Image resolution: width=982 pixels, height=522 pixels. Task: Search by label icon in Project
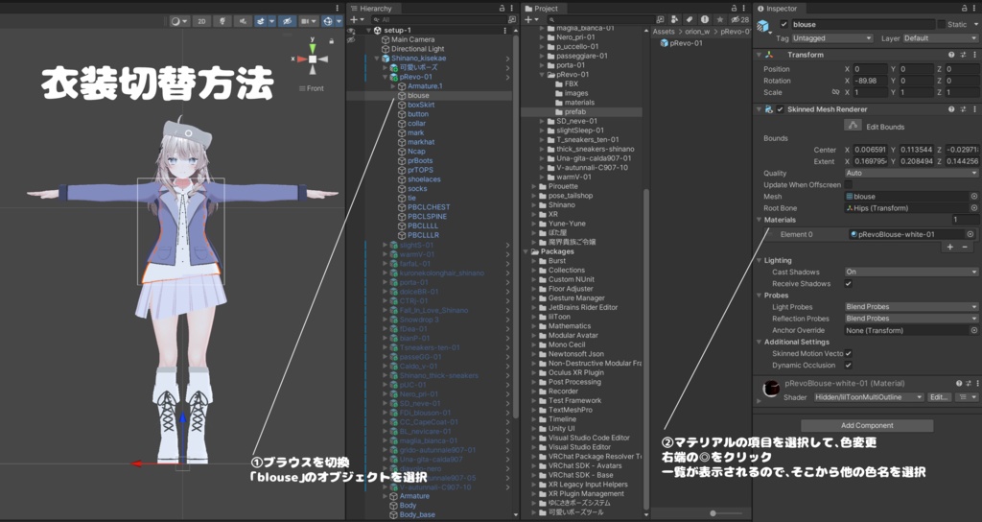click(689, 20)
